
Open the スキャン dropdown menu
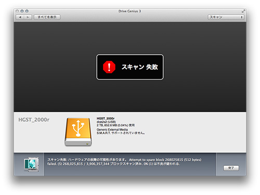tap(226, 17)
